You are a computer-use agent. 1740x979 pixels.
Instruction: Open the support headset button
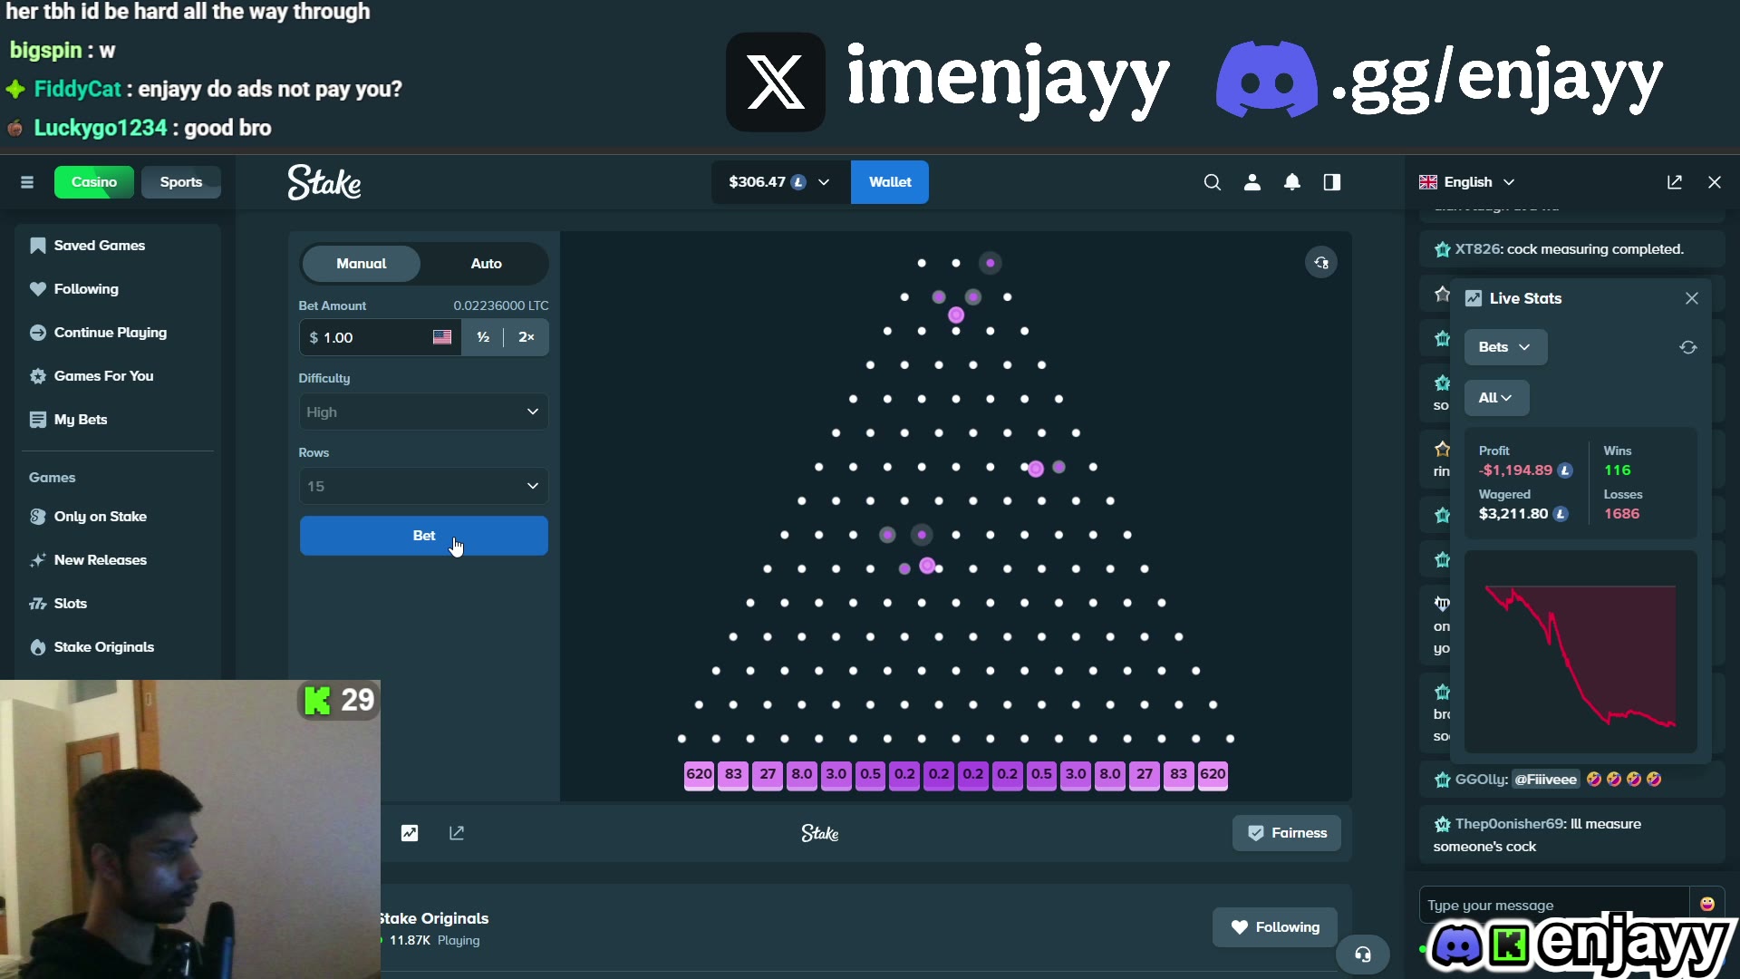[1363, 954]
